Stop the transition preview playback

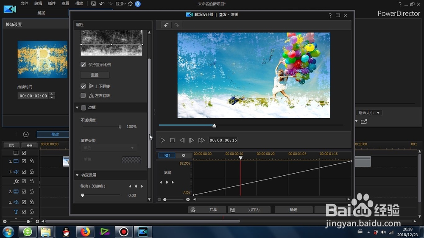[172, 140]
